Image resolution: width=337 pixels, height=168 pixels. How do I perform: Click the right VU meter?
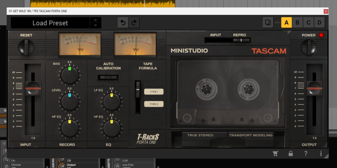135,44
